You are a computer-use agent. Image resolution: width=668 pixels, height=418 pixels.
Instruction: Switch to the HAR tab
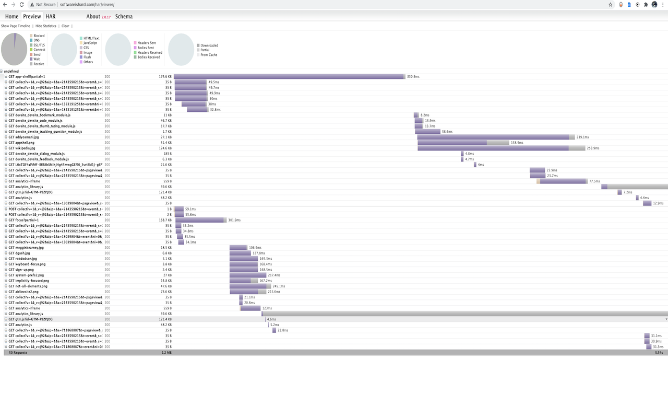tap(51, 17)
